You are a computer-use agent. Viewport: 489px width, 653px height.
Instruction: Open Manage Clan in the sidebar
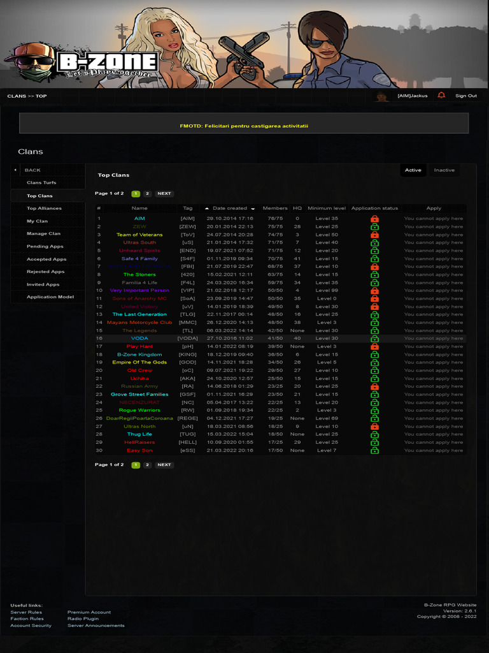pyautogui.click(x=44, y=233)
